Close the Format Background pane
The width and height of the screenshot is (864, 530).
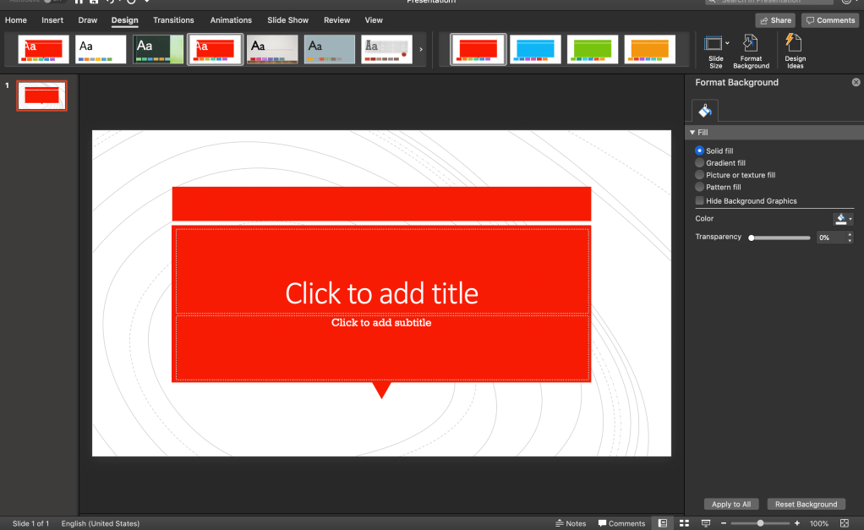point(856,83)
